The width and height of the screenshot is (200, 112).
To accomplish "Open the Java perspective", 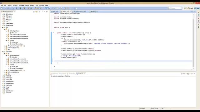I will click(197, 8).
